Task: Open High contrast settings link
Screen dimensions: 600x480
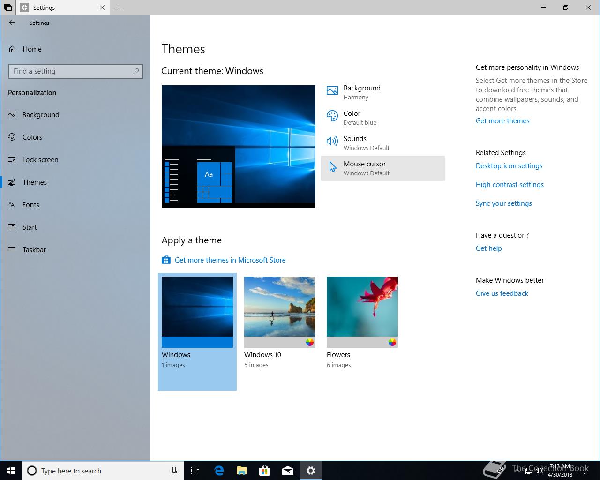Action: pyautogui.click(x=510, y=185)
